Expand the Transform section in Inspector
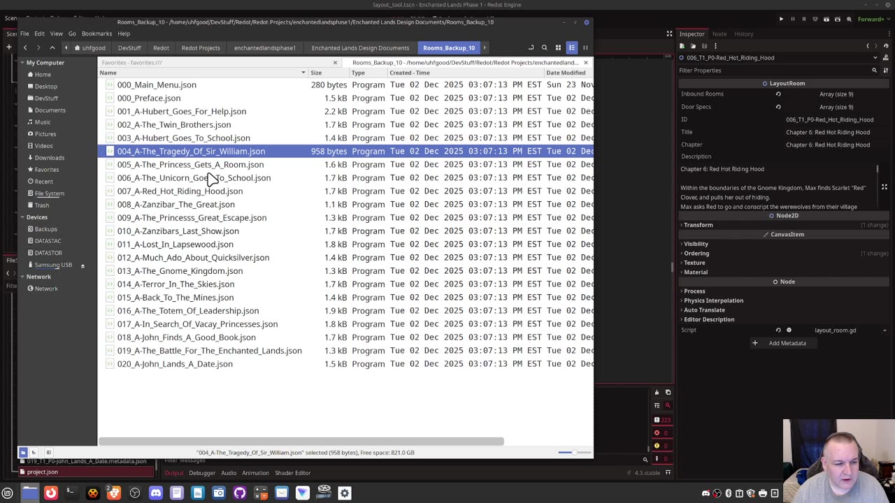This screenshot has height=503, width=895. pos(698,225)
